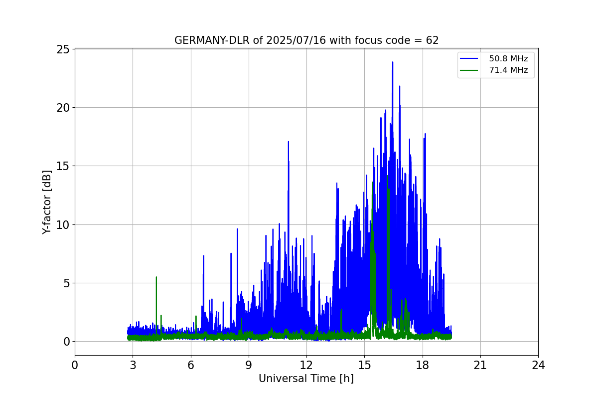
Task: Select the 71.4 MHz legend label
Action: click(x=508, y=70)
